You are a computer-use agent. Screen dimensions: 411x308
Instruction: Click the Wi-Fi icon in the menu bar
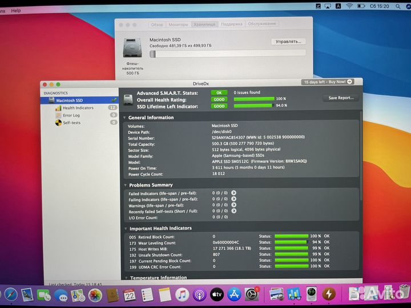point(349,6)
